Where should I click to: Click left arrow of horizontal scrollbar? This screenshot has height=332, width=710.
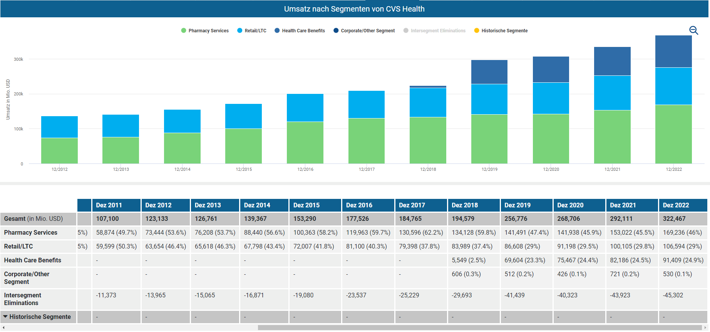click(x=3, y=327)
